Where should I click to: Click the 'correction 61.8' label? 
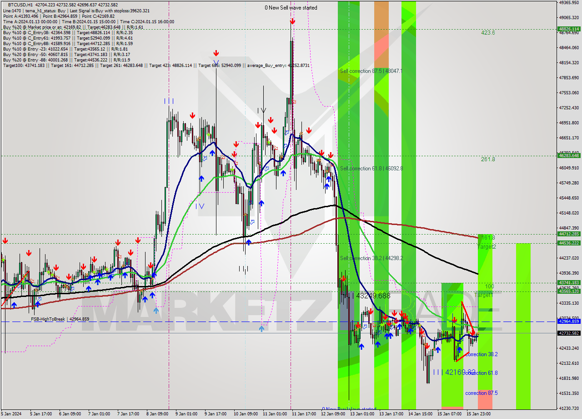(481, 373)
